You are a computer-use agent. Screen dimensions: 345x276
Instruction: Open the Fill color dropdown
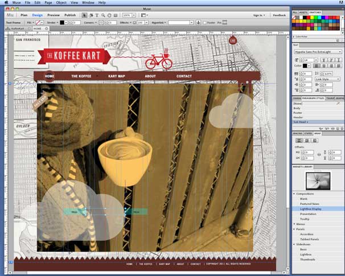point(42,22)
